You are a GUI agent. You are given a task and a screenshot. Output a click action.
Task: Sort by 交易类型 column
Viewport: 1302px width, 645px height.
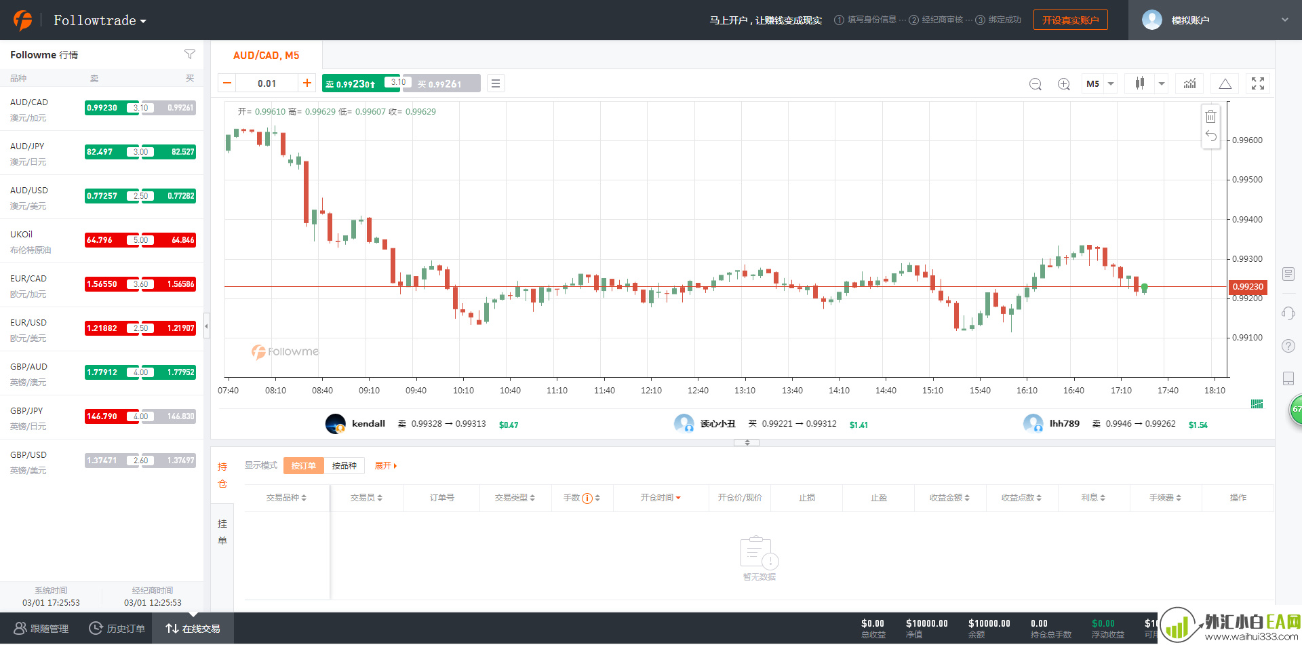pyautogui.click(x=515, y=498)
